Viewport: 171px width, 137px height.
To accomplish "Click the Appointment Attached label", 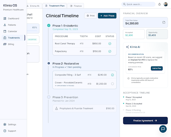I will [x=64, y=86].
